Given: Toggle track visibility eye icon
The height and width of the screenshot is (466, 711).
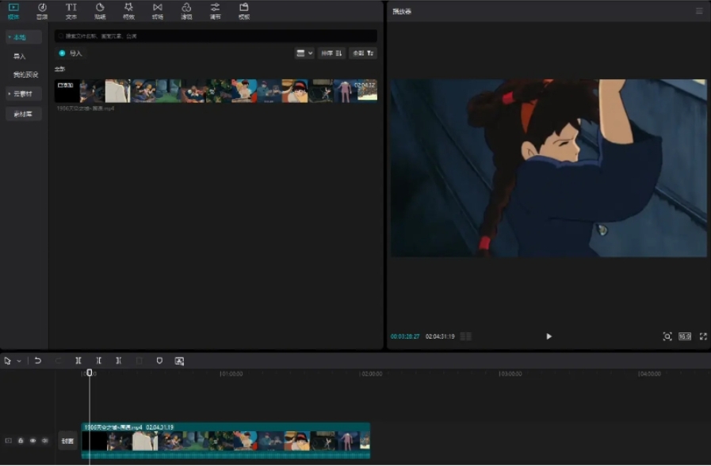Looking at the screenshot, I should 32,441.
